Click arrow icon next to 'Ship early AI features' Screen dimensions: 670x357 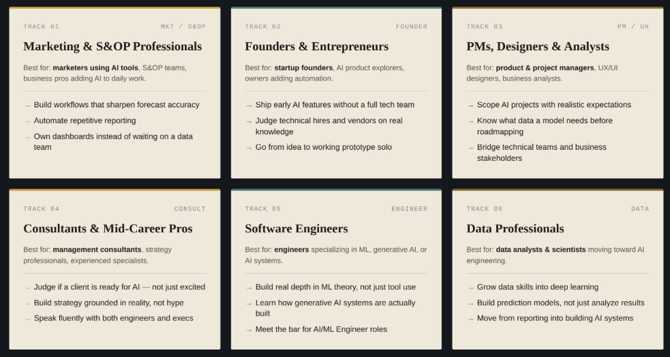pos(248,106)
